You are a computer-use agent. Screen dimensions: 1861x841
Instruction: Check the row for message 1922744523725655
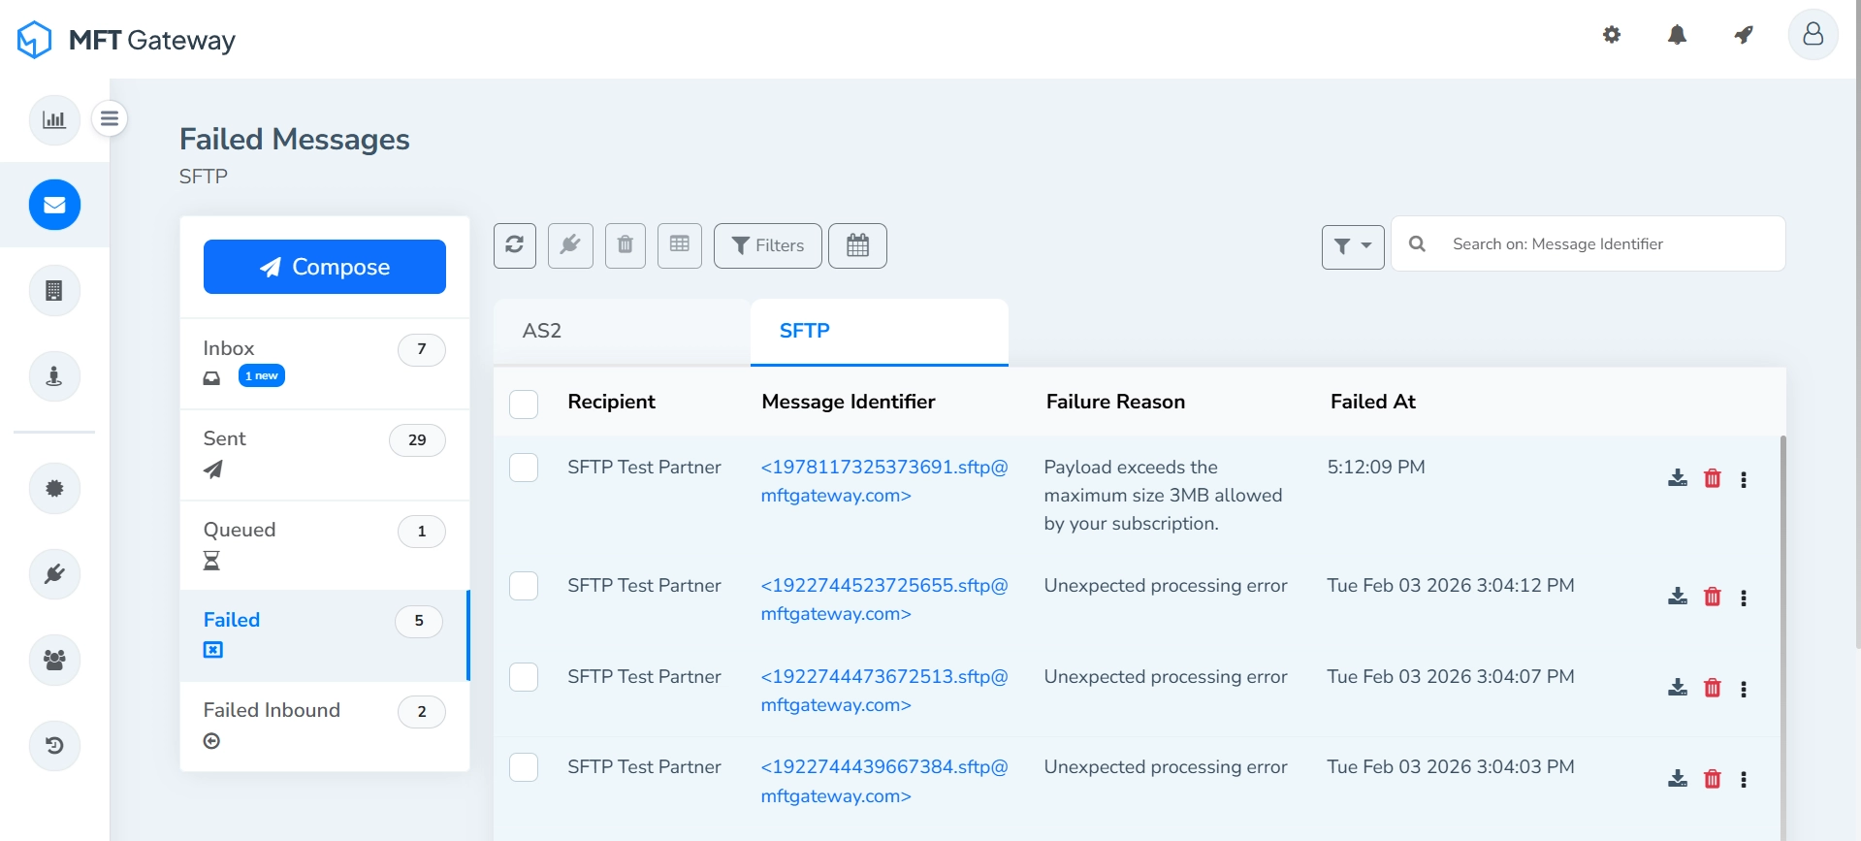click(x=524, y=586)
